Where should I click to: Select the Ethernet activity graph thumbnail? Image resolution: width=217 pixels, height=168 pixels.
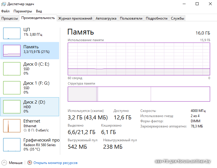[x=12, y=125]
